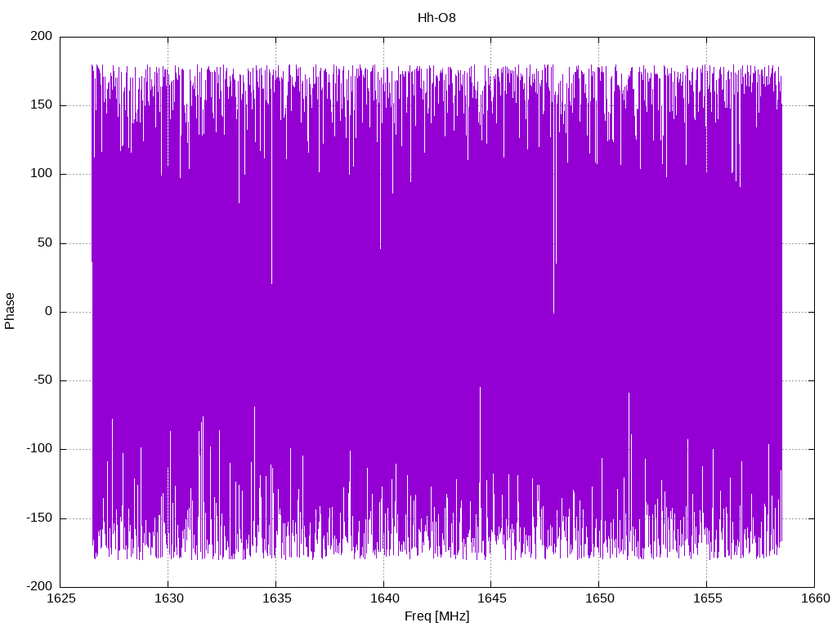
Task: Click the y-axis tick label 150
Action: coord(42,104)
